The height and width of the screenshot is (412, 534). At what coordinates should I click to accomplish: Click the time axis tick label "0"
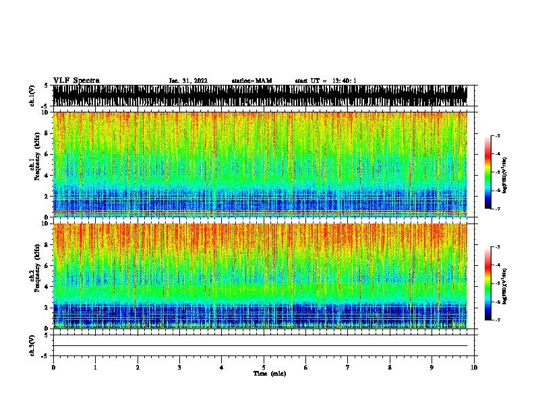point(53,368)
